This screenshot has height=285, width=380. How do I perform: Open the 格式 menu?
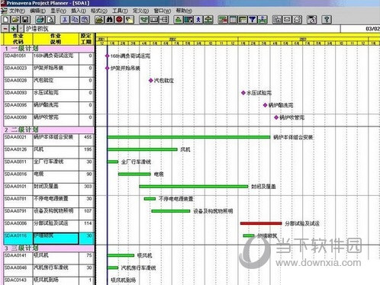(98, 11)
